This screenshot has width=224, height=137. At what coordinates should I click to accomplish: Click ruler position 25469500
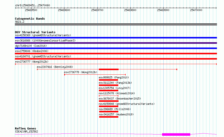point(31,10)
